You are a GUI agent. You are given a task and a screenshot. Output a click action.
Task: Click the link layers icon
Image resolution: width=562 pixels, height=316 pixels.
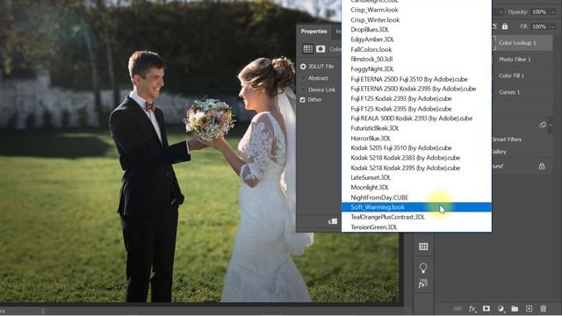[x=458, y=308]
